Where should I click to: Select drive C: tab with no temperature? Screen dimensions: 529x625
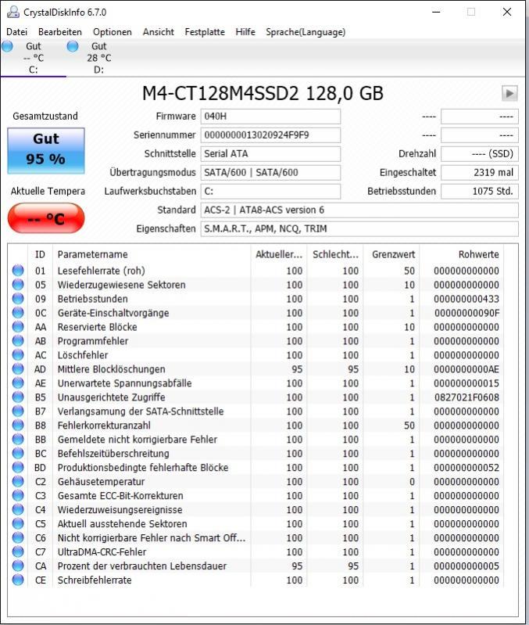click(33, 58)
